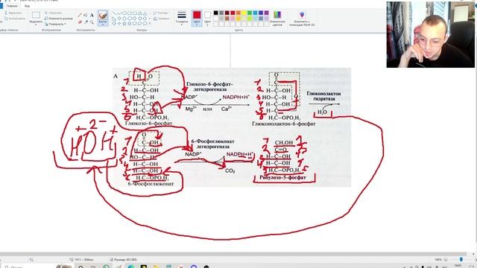
Task: Open the Заливка shape fill dropdown
Action: pyautogui.click(x=162, y=19)
